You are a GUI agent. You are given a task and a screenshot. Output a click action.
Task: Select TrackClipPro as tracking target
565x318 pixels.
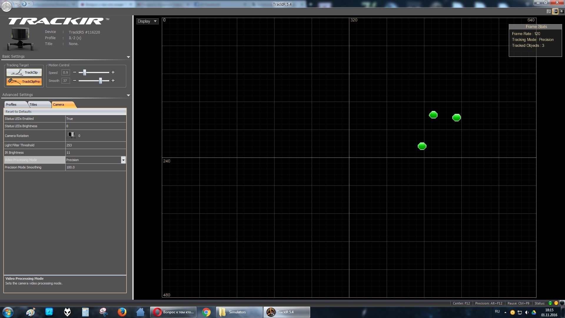click(x=24, y=82)
